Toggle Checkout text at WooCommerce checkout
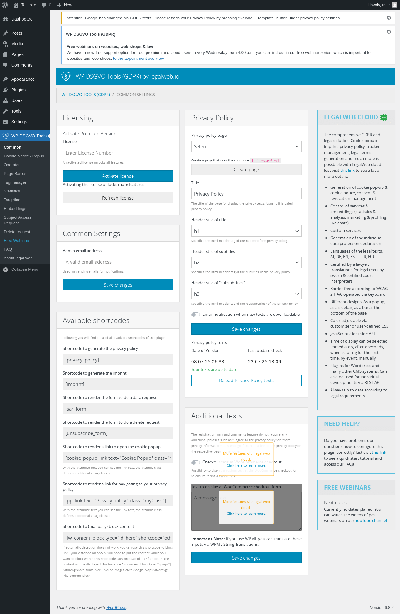Viewport: 400px width, 614px height. (196, 463)
